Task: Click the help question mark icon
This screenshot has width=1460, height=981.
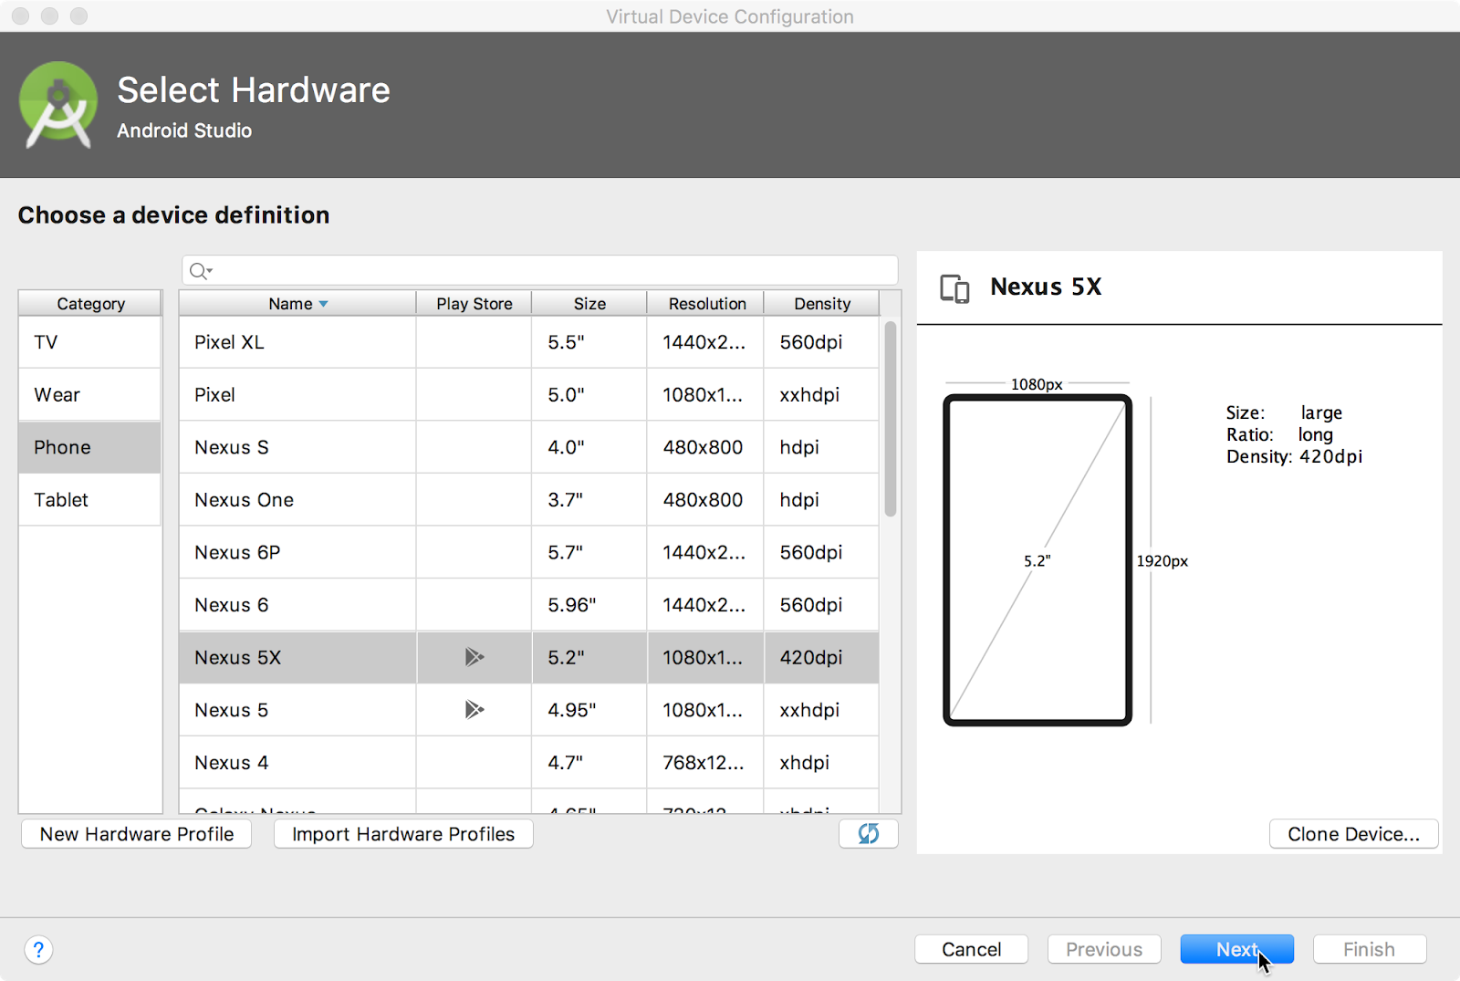Action: point(38,950)
